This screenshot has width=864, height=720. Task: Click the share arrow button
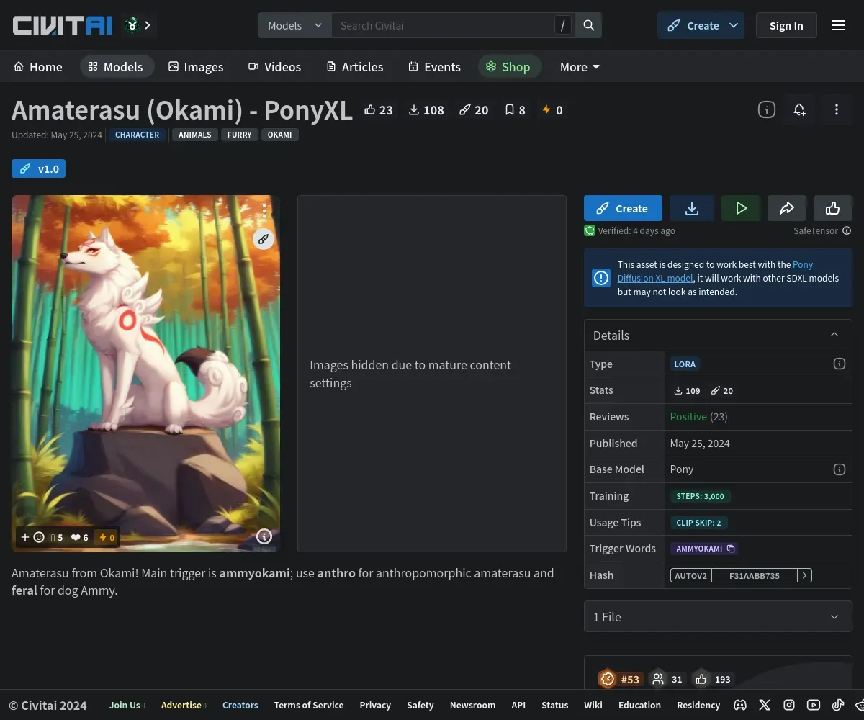point(787,208)
